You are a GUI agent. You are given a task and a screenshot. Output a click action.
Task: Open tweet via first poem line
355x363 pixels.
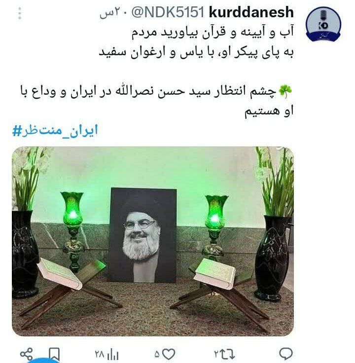pyautogui.click(x=213, y=32)
